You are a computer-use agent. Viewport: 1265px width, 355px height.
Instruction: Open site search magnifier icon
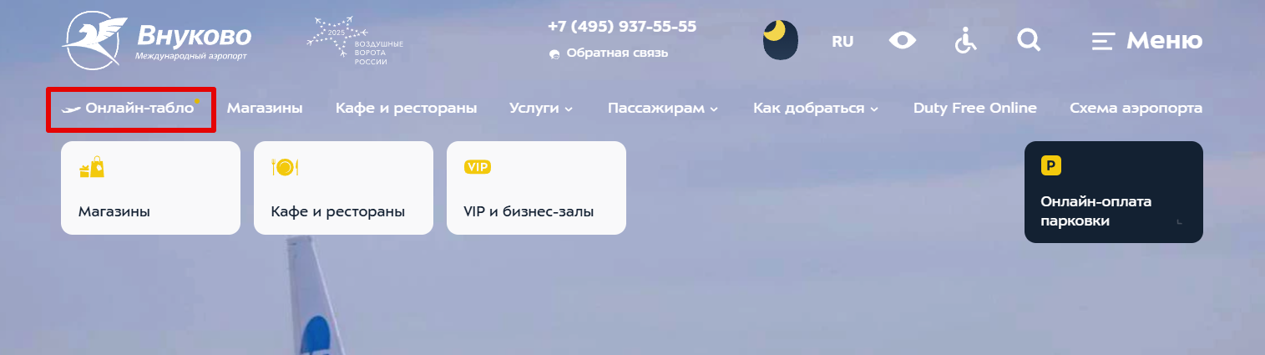[1030, 40]
